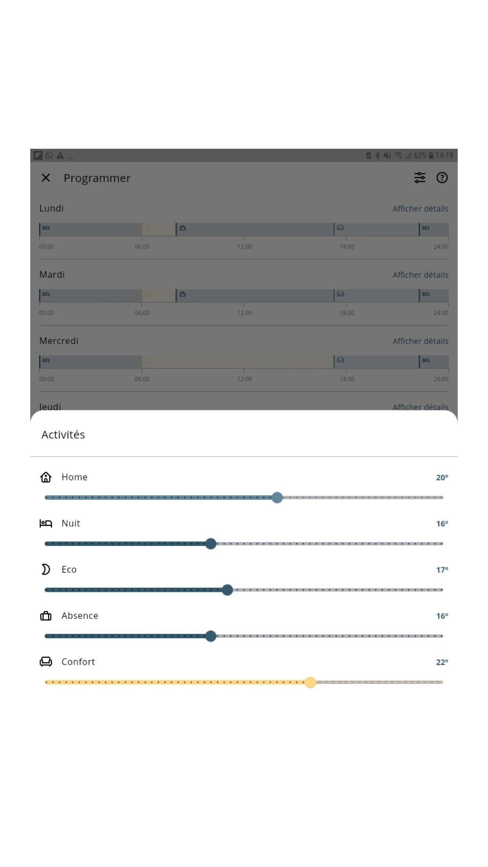This screenshot has width=488, height=867.
Task: Show details for Mercredi schedule
Action: click(x=420, y=341)
